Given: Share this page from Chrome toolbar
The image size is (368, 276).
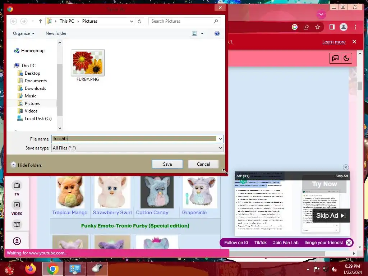Looking at the screenshot, I should coord(306,27).
